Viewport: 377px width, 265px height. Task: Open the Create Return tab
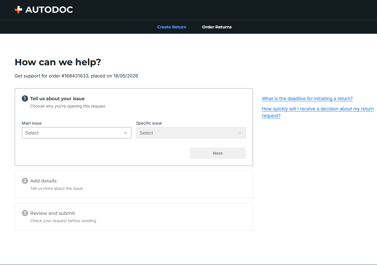[172, 27]
